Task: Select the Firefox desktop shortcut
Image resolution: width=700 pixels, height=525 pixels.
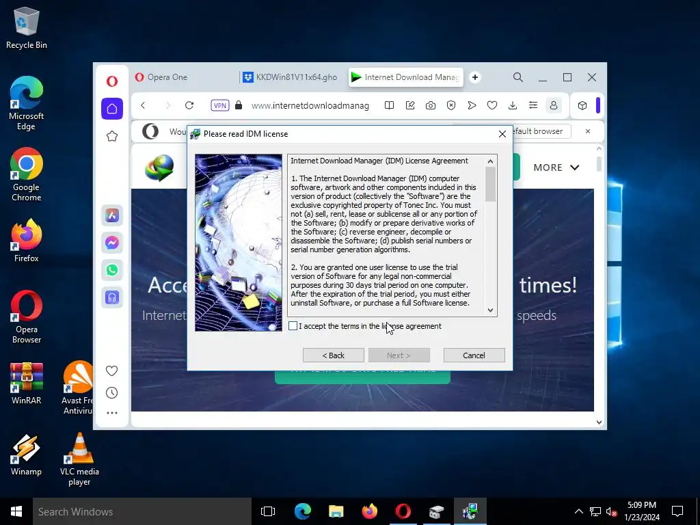Action: click(x=27, y=240)
